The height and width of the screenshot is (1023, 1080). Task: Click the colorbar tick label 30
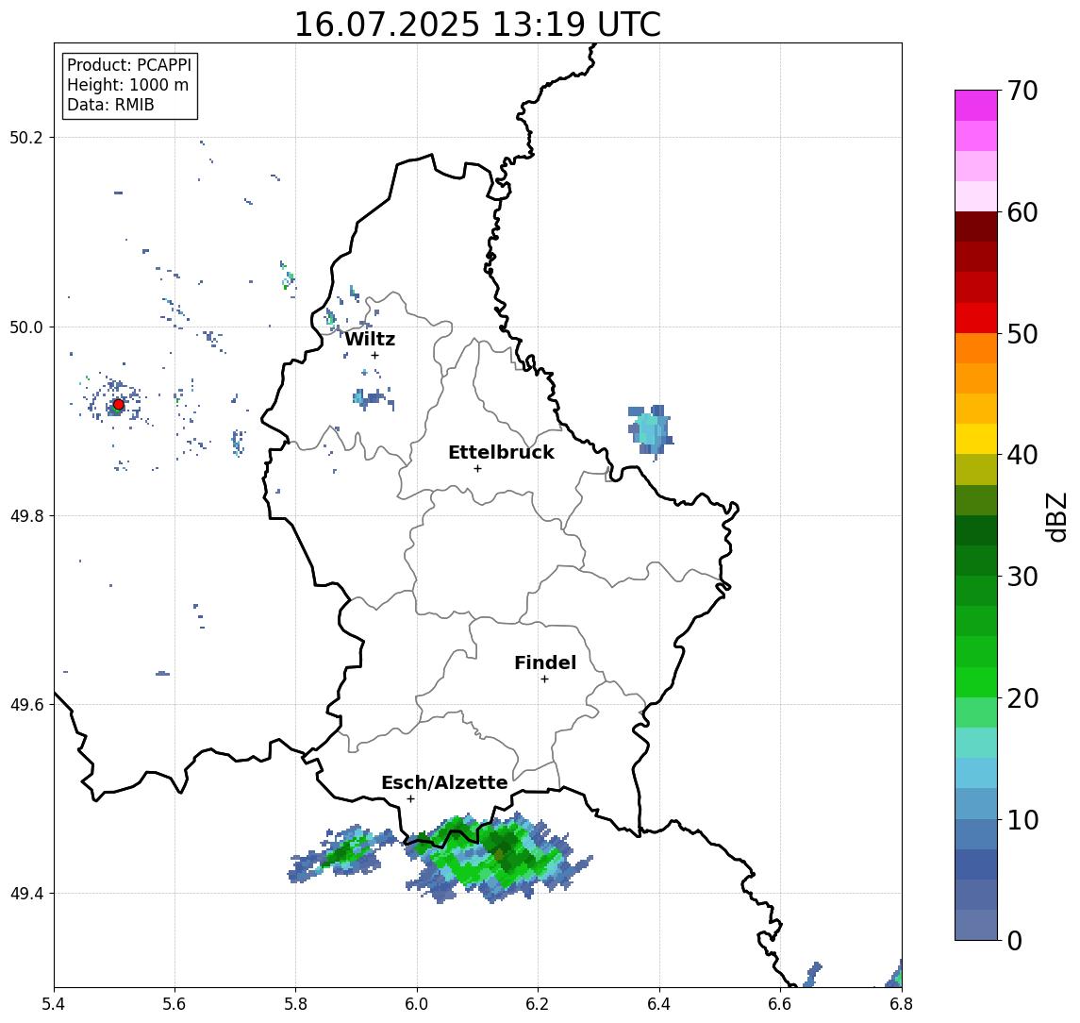click(x=1022, y=577)
